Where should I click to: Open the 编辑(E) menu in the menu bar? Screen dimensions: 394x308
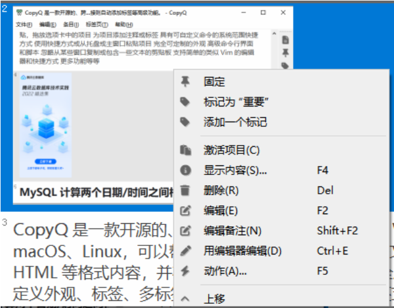point(48,25)
